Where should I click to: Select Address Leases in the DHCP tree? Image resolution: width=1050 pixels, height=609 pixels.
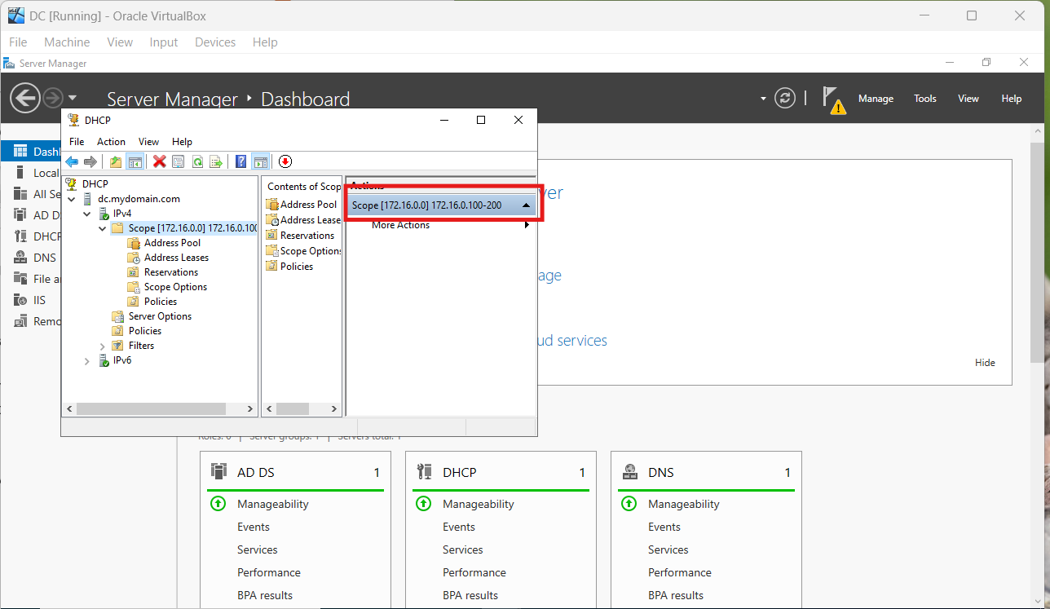tap(176, 258)
